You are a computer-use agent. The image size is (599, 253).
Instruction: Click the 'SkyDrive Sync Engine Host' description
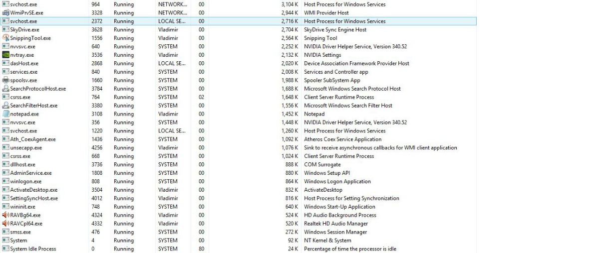(335, 30)
